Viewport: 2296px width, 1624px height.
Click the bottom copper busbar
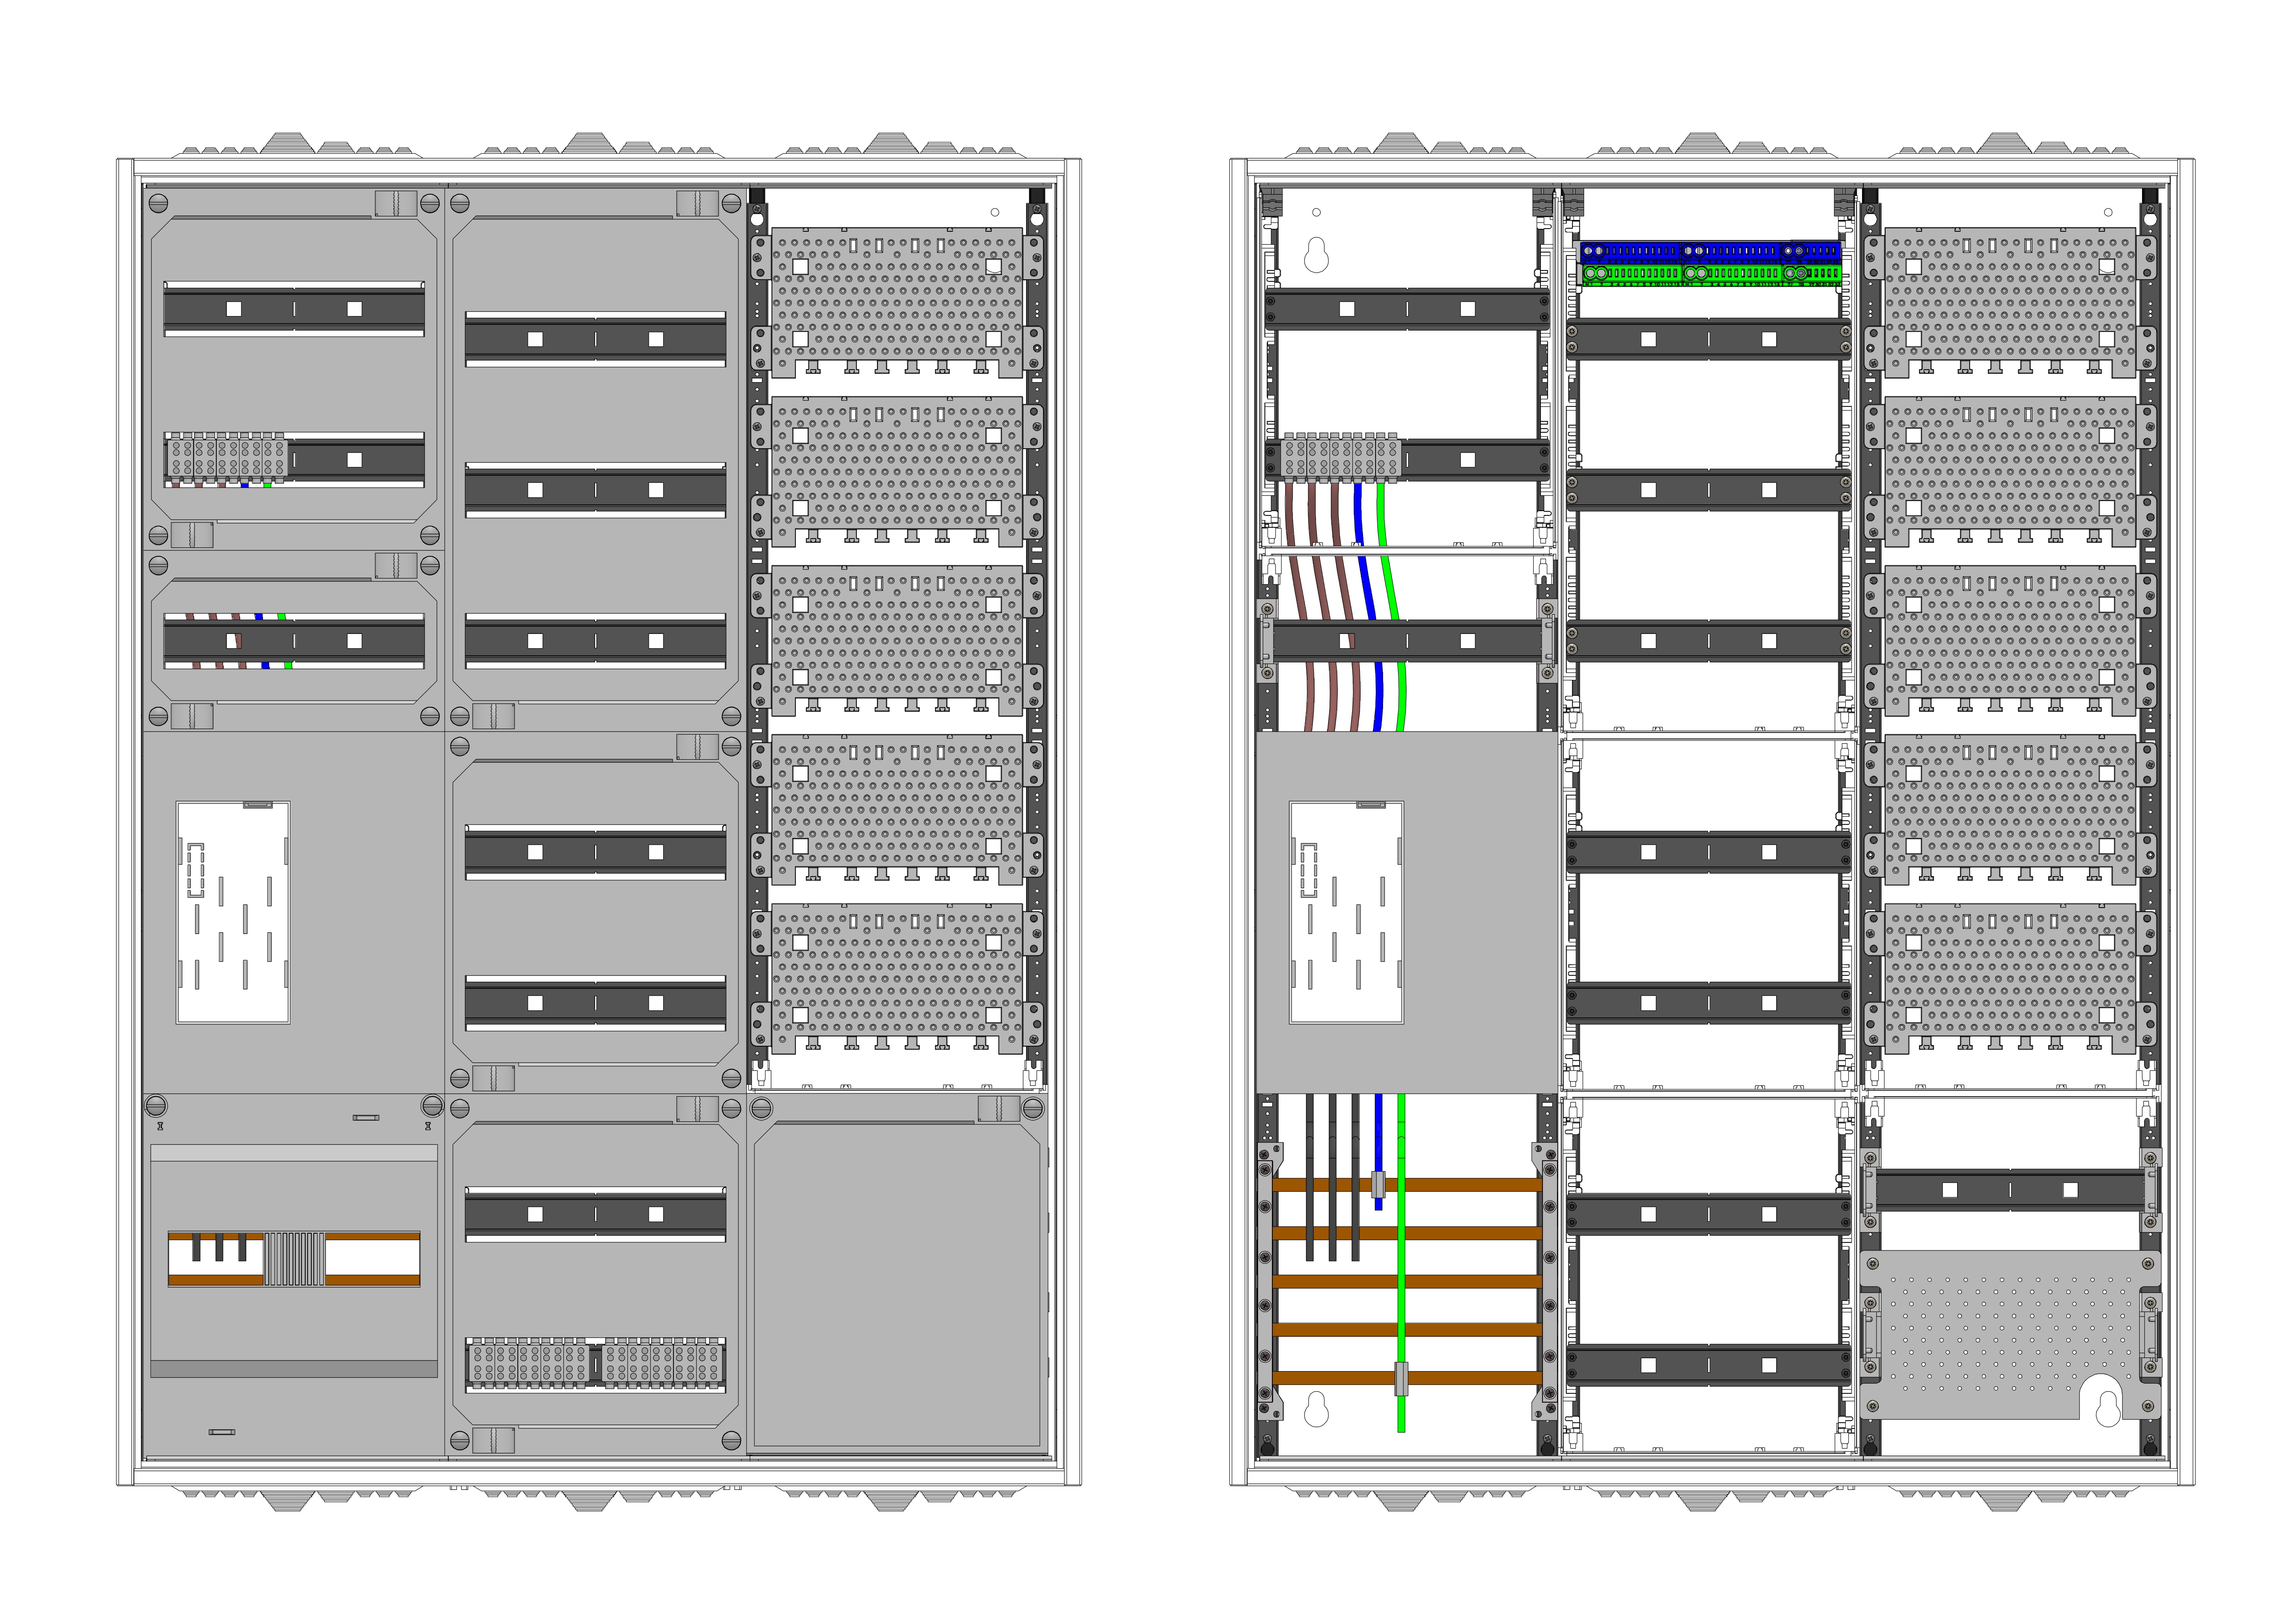click(1460, 1378)
